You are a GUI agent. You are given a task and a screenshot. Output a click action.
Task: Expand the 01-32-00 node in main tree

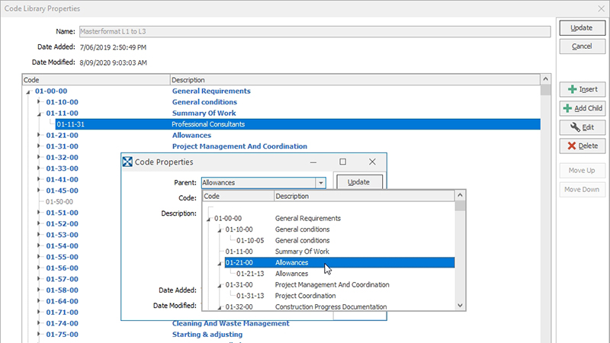(39, 157)
